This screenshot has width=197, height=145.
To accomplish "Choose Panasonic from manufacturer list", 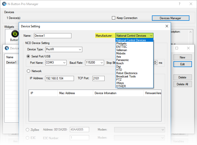I will coord(134,60).
